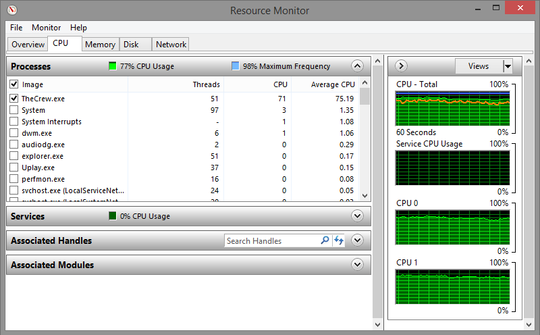Click the left pane scroll-up arrow
The width and height of the screenshot is (540, 335).
[x=377, y=61]
